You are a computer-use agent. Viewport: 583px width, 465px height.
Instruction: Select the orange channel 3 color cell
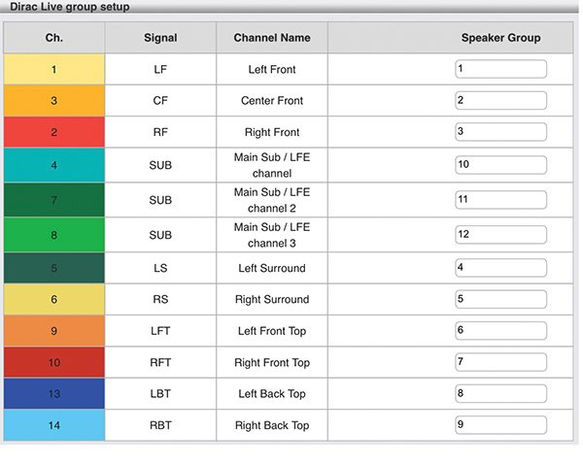point(53,101)
